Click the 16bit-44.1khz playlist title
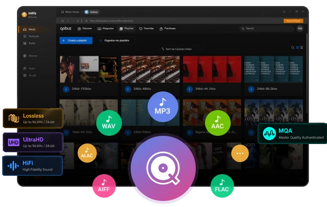This screenshot has height=207, width=327. 82,132
